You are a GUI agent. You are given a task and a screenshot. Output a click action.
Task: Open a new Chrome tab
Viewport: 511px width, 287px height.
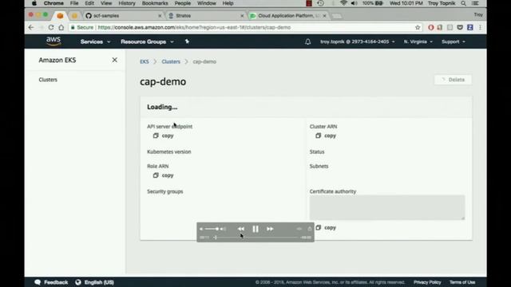(337, 16)
